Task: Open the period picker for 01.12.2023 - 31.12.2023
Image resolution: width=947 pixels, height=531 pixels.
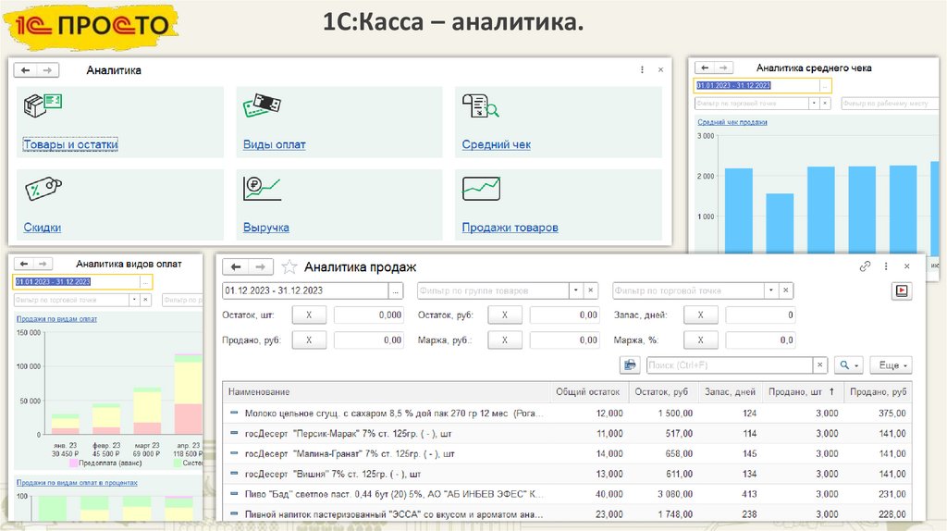Action: pos(396,290)
